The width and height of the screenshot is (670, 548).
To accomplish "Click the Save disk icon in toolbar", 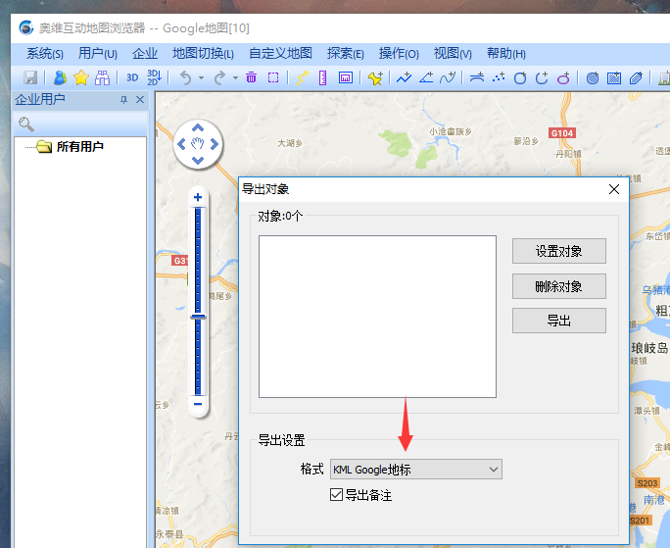I will pyautogui.click(x=30, y=77).
